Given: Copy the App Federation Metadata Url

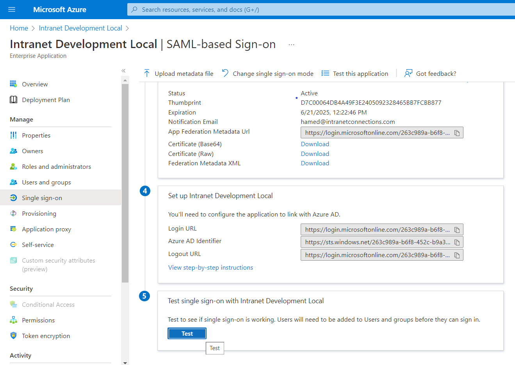Looking at the screenshot, I should click(457, 133).
